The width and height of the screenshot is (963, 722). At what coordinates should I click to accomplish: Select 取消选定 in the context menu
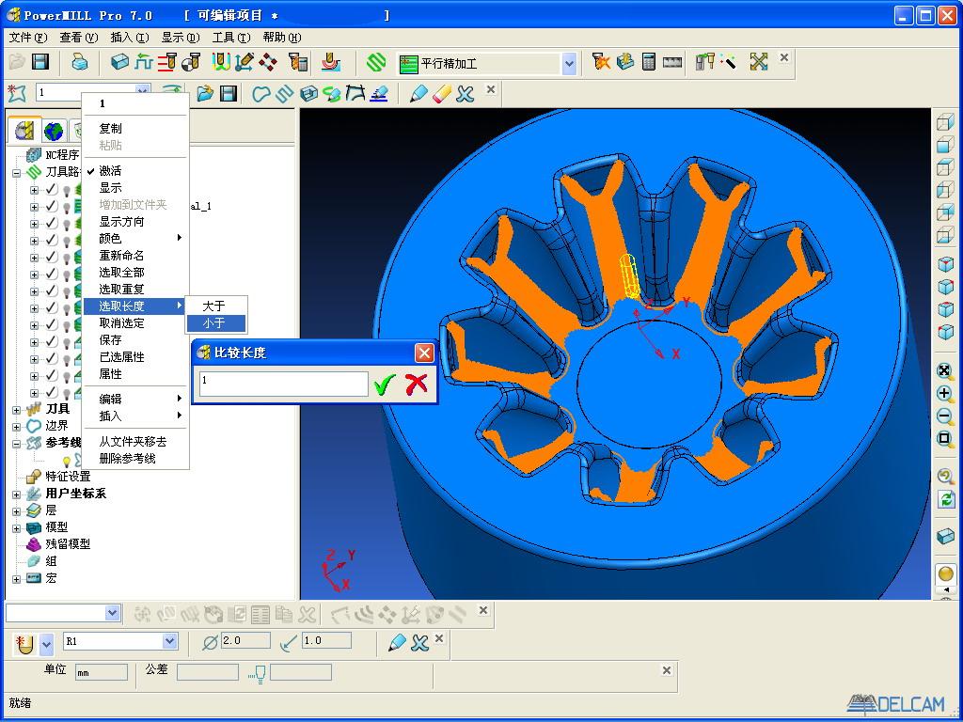(135, 323)
